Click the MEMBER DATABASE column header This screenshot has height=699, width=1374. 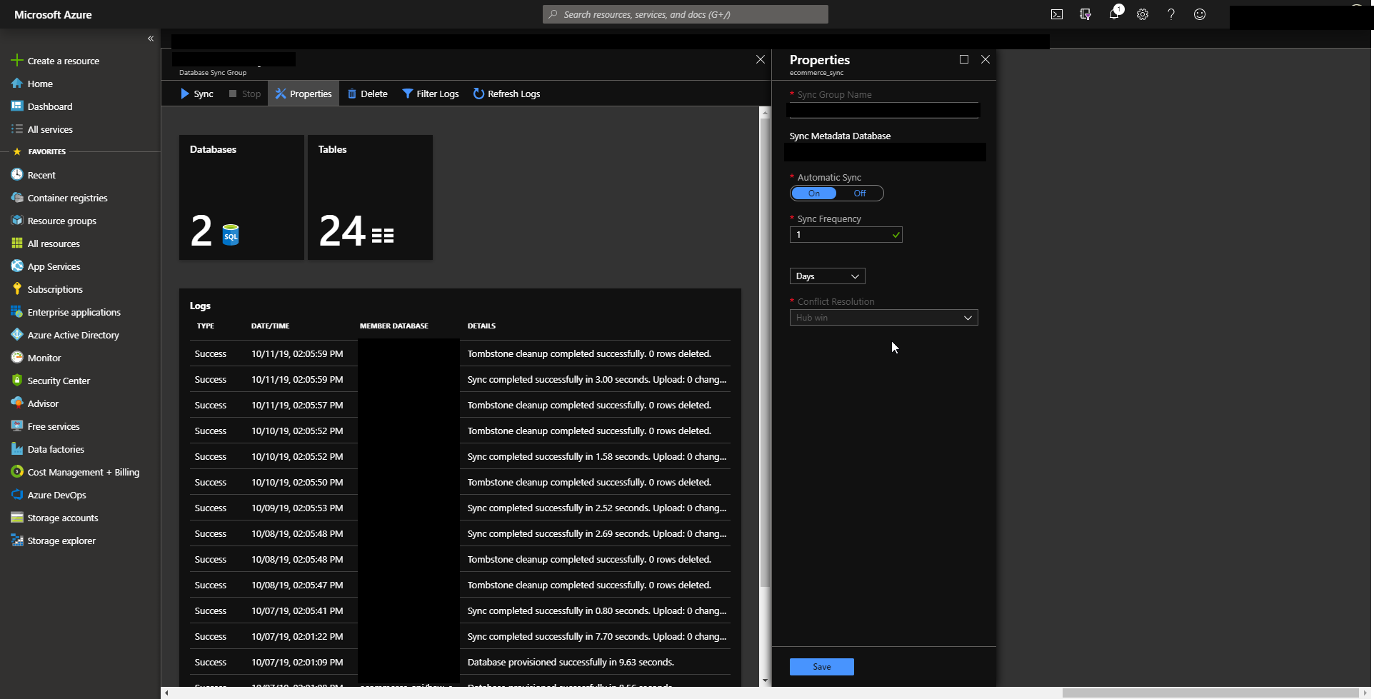pos(394,326)
